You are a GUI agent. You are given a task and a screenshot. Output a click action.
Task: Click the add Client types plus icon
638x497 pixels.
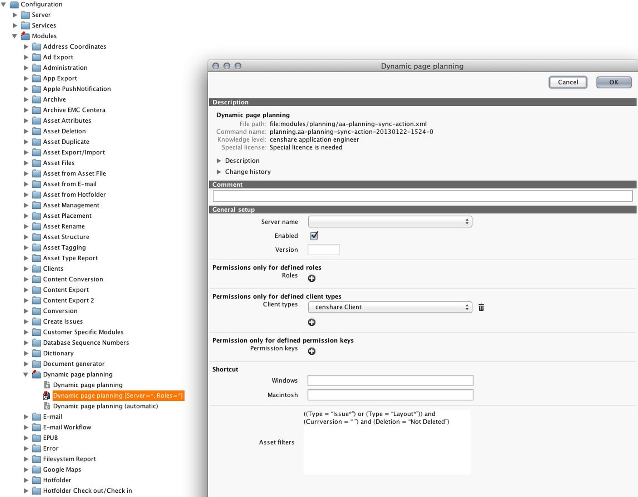[312, 322]
